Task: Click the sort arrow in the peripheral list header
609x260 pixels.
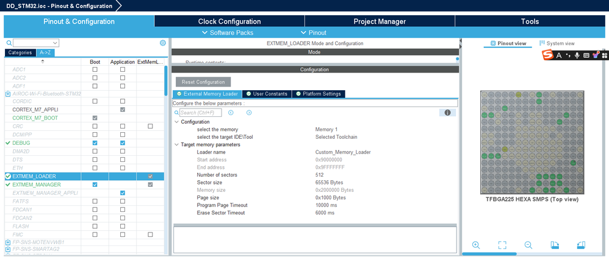Action: pos(43,61)
